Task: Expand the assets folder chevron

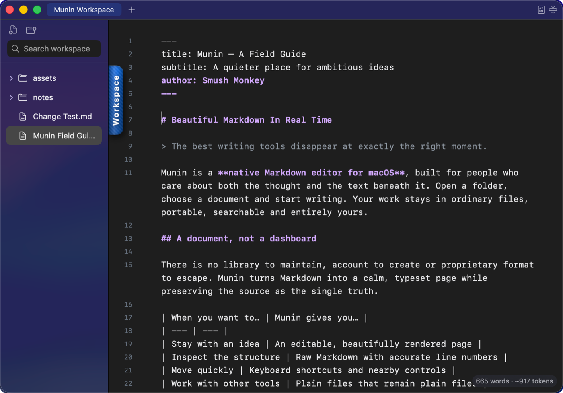Action: [x=11, y=78]
